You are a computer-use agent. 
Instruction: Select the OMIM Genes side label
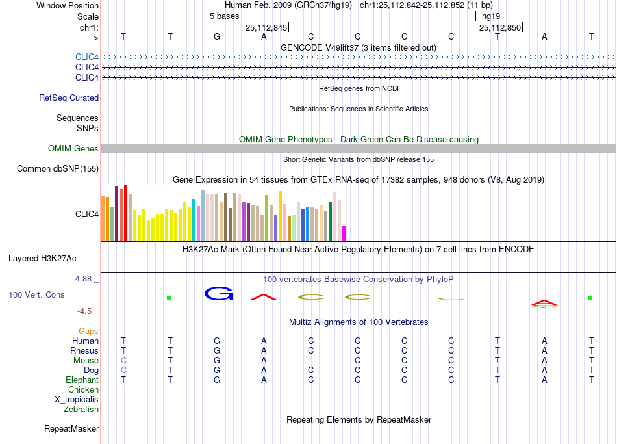coord(73,148)
